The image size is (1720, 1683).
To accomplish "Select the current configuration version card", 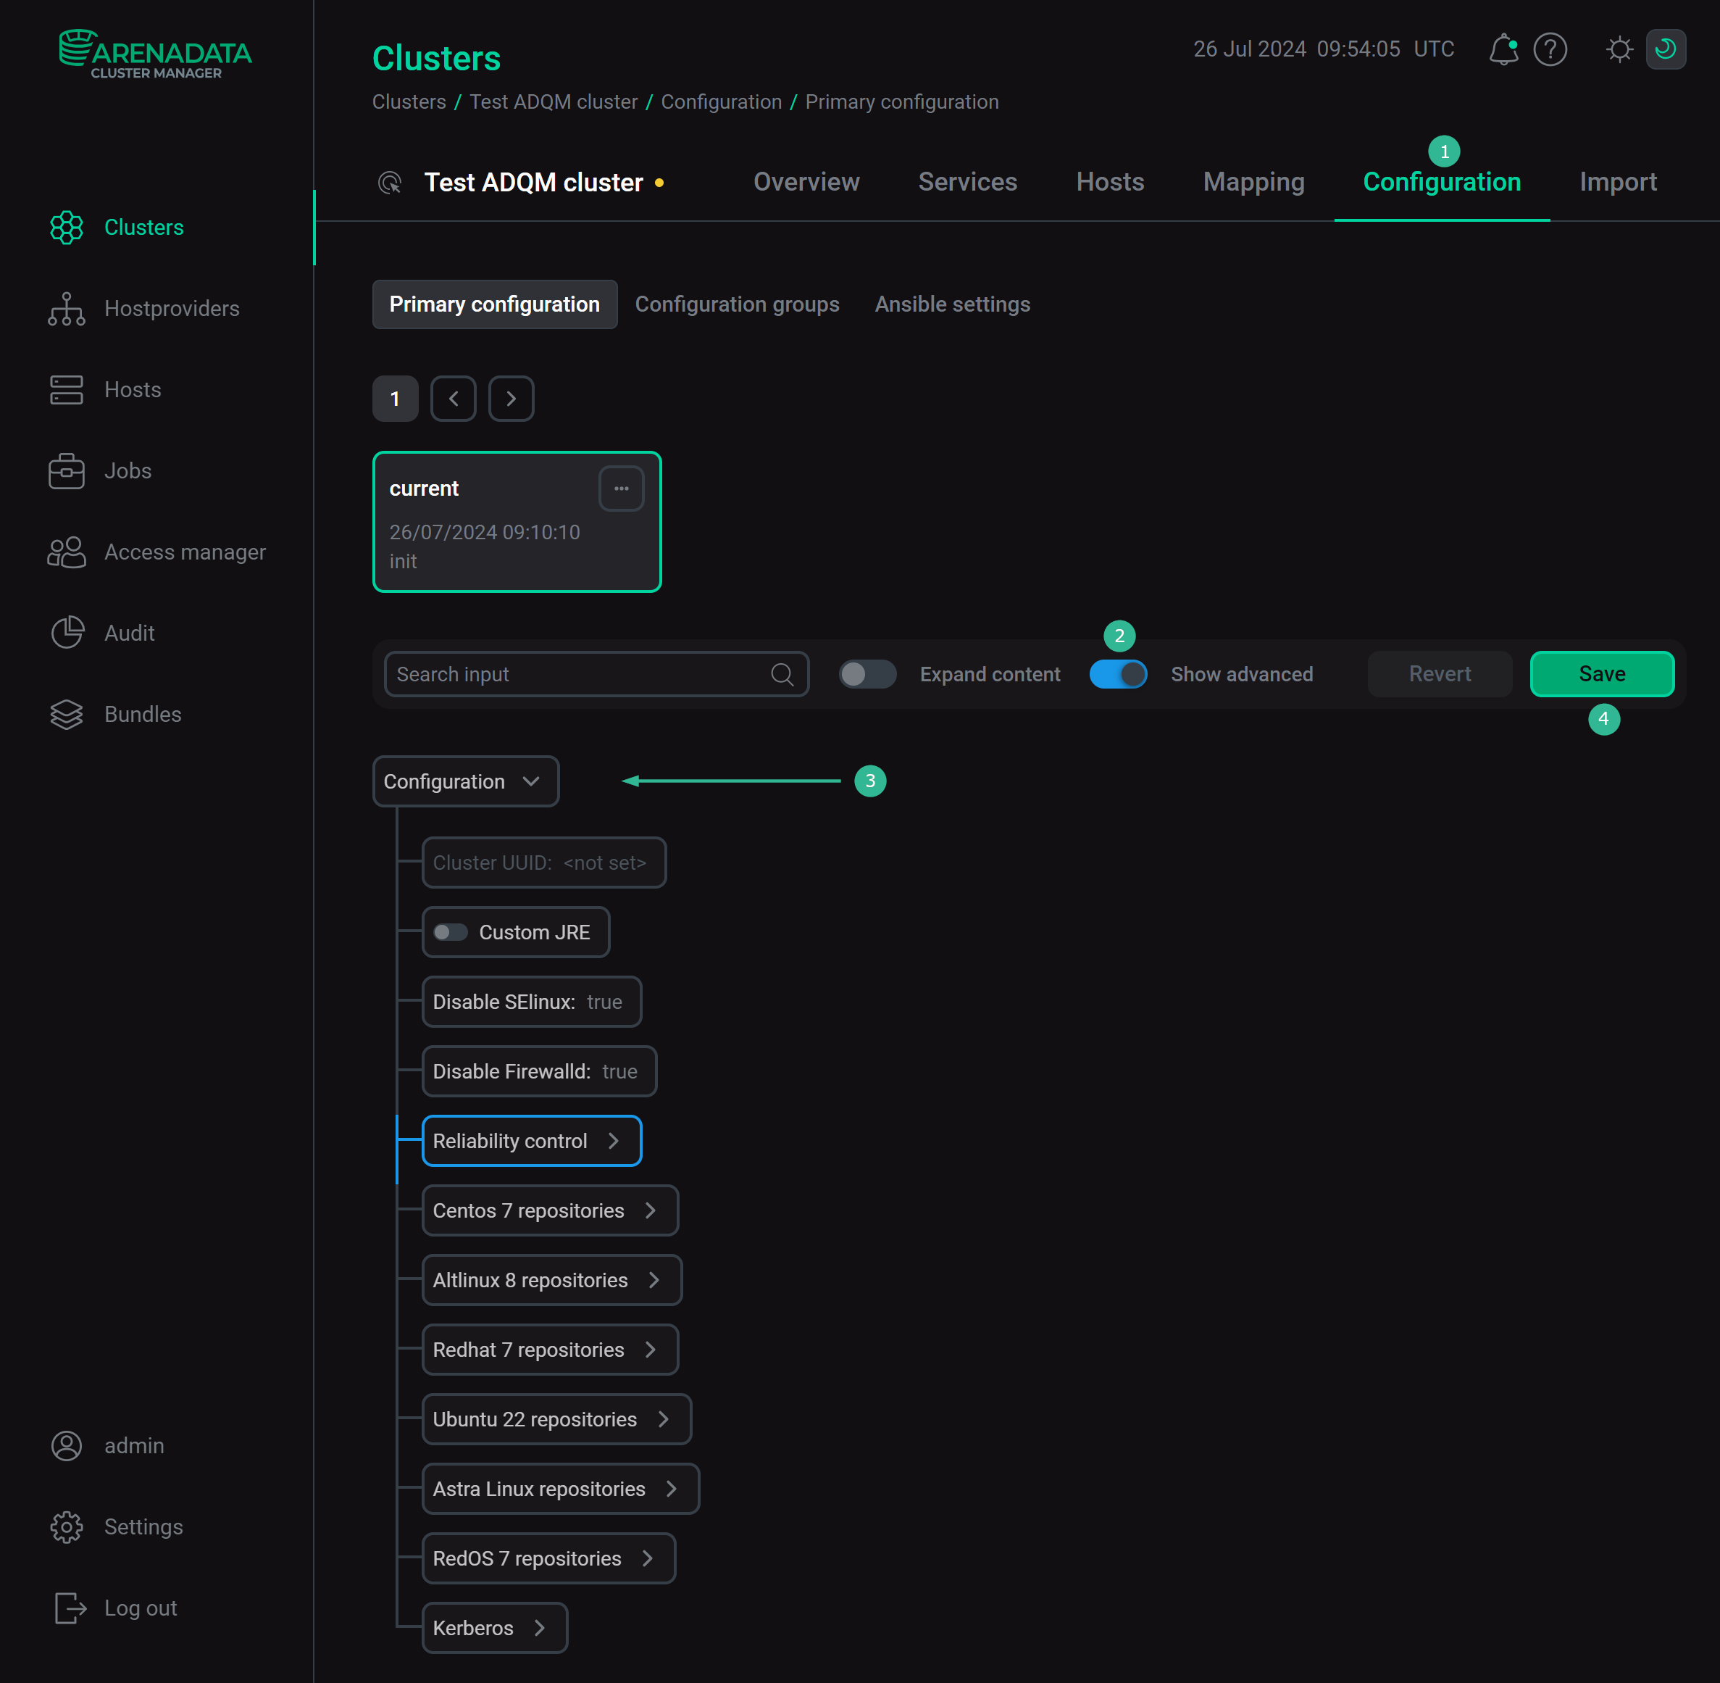I will pyautogui.click(x=517, y=523).
